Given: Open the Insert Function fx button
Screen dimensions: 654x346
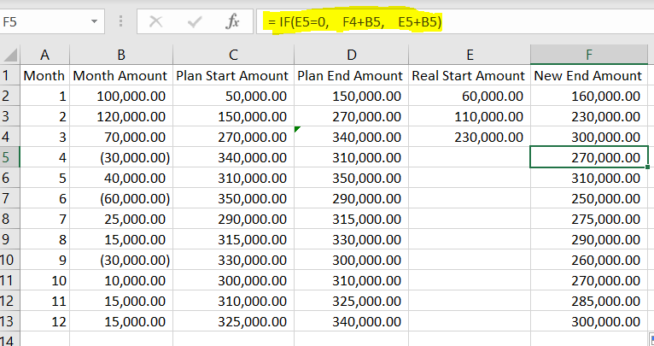Looking at the screenshot, I should click(x=232, y=21).
